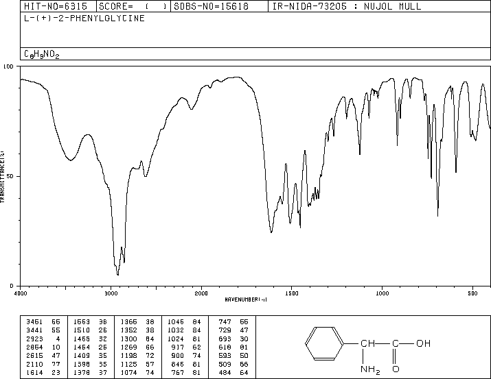Image resolution: width=491 pixels, height=379 pixels.
Task: Select the 1046 wavenumber in the peak table
Action: pyautogui.click(x=176, y=322)
